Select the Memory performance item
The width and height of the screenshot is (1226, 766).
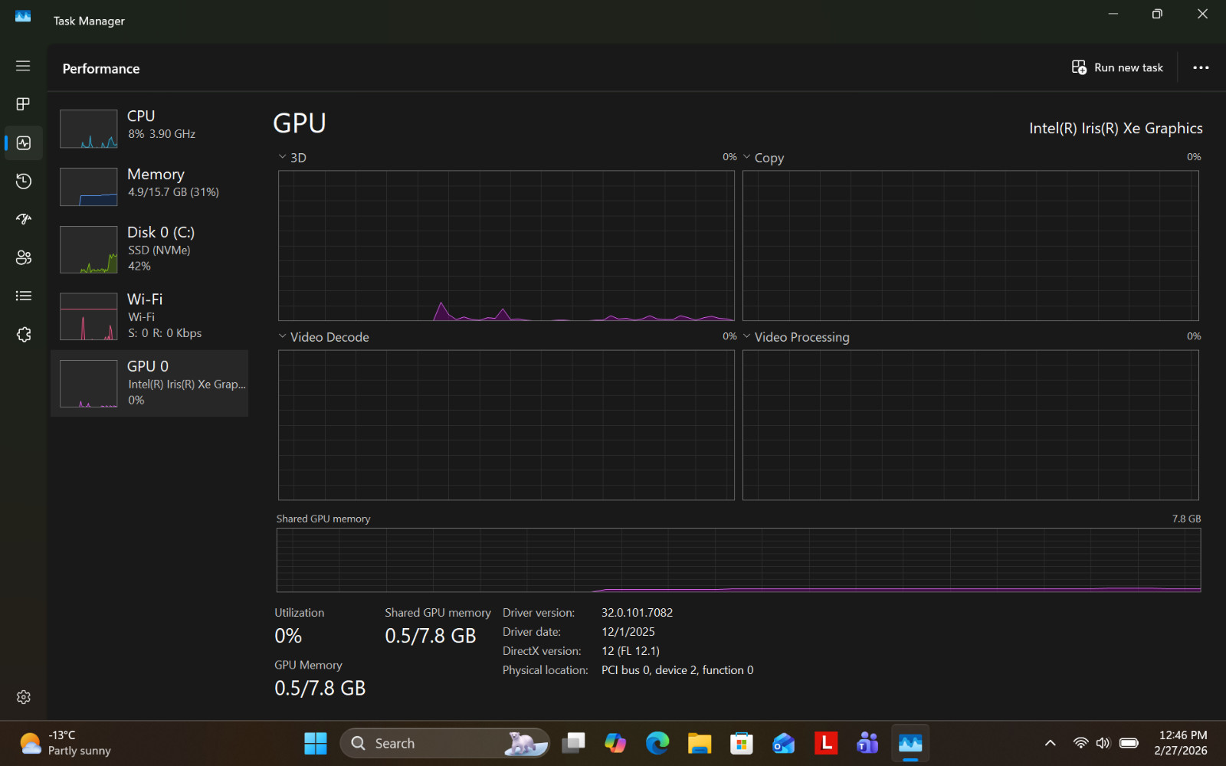149,186
